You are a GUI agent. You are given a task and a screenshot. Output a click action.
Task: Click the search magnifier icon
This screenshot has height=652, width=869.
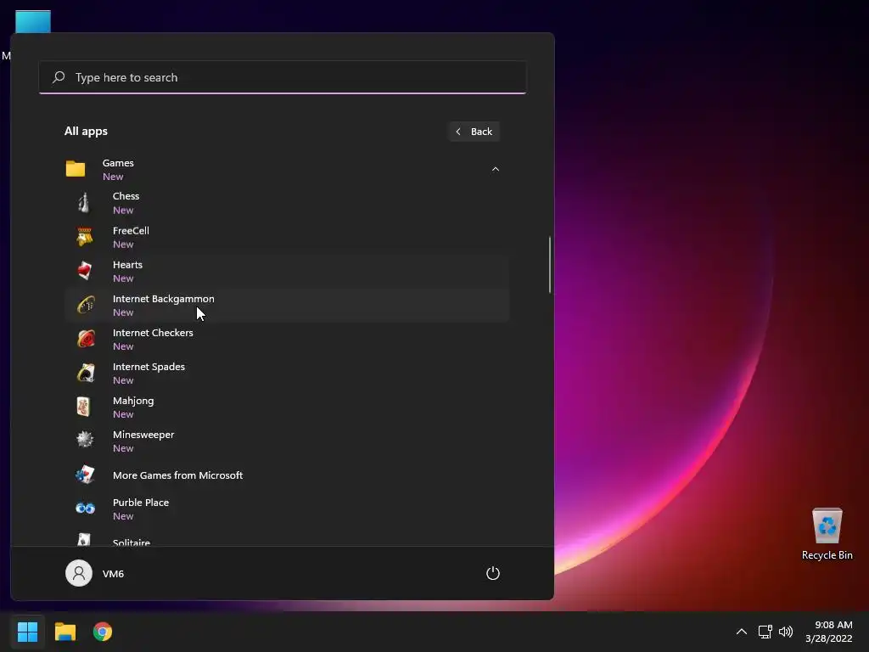point(59,77)
